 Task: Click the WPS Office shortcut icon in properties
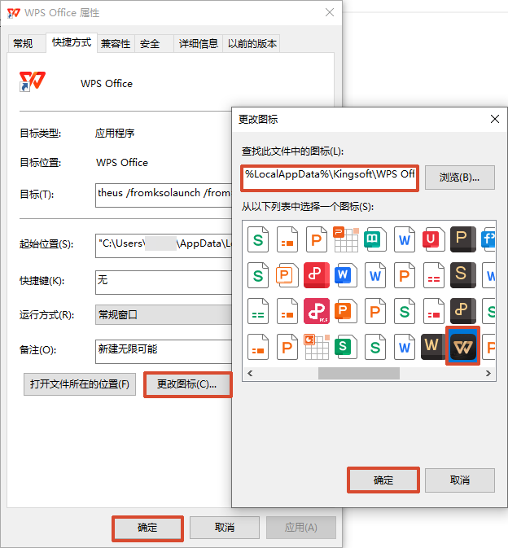32,81
